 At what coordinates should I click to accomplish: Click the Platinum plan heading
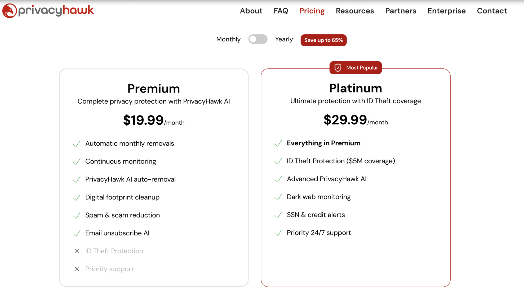[x=356, y=88]
